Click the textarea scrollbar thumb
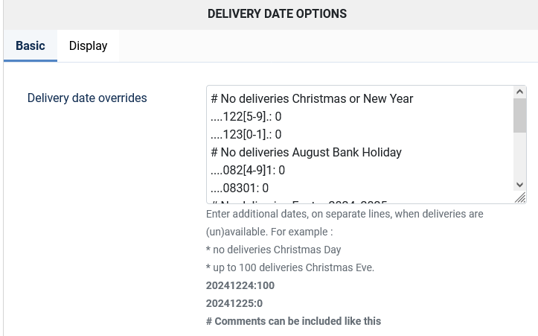This screenshot has width=538, height=336. point(519,115)
